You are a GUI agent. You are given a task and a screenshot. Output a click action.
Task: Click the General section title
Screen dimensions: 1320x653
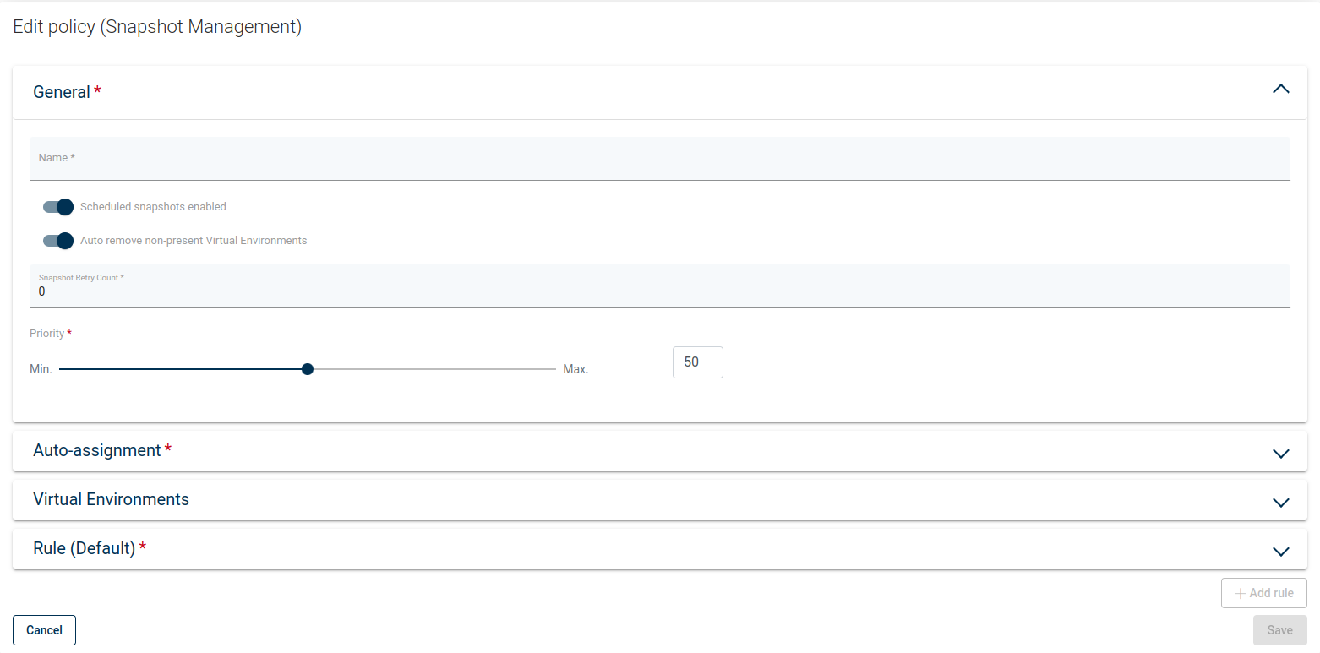point(62,92)
